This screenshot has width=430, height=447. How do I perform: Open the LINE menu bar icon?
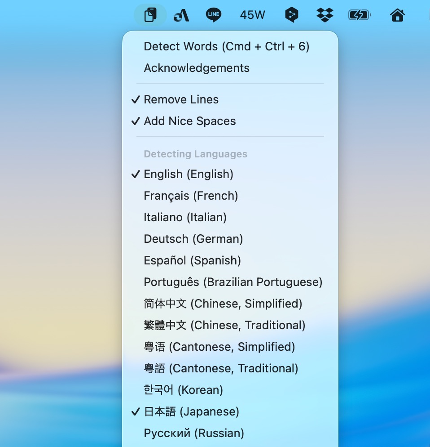(x=214, y=15)
